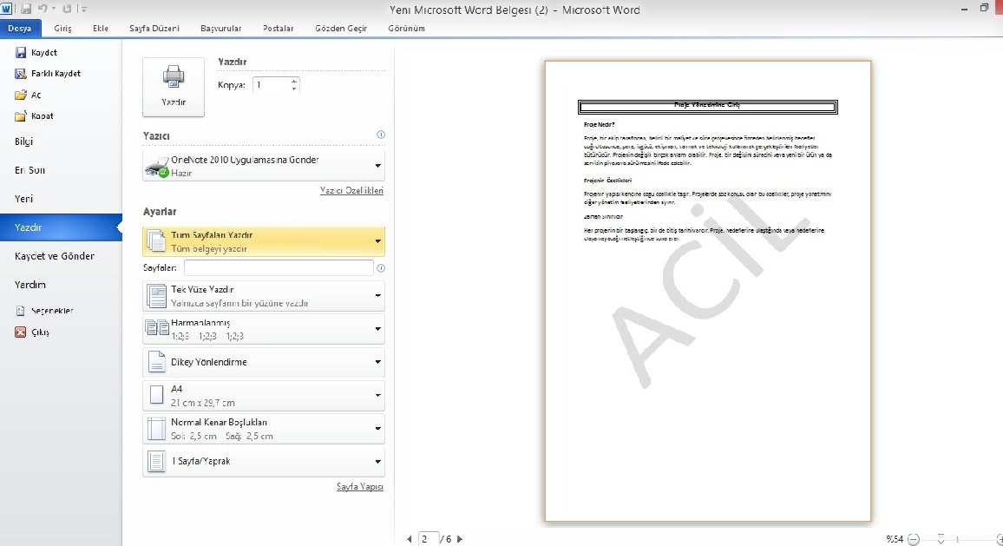This screenshot has height=546, width=1003.
Task: Click the Tek Yüze Yazdır page icon
Action: (157, 296)
